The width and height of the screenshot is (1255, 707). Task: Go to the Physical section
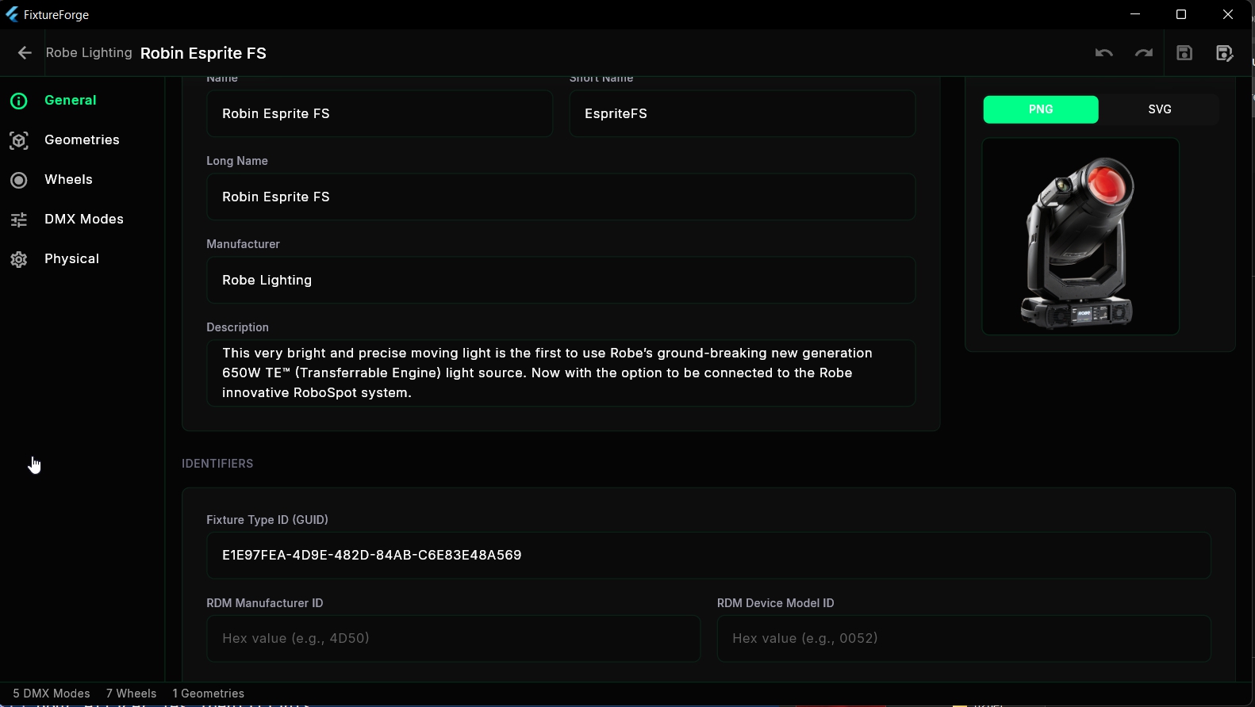click(83, 259)
